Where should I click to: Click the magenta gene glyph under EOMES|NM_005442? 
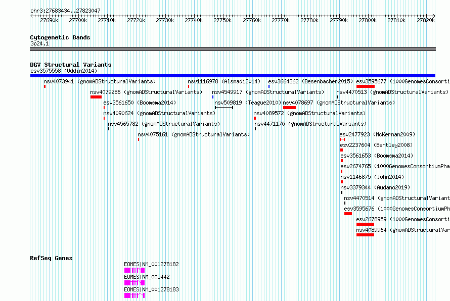[134, 283]
